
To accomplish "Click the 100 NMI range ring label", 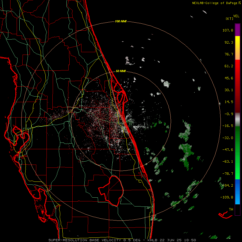I will pyautogui.click(x=121, y=21).
